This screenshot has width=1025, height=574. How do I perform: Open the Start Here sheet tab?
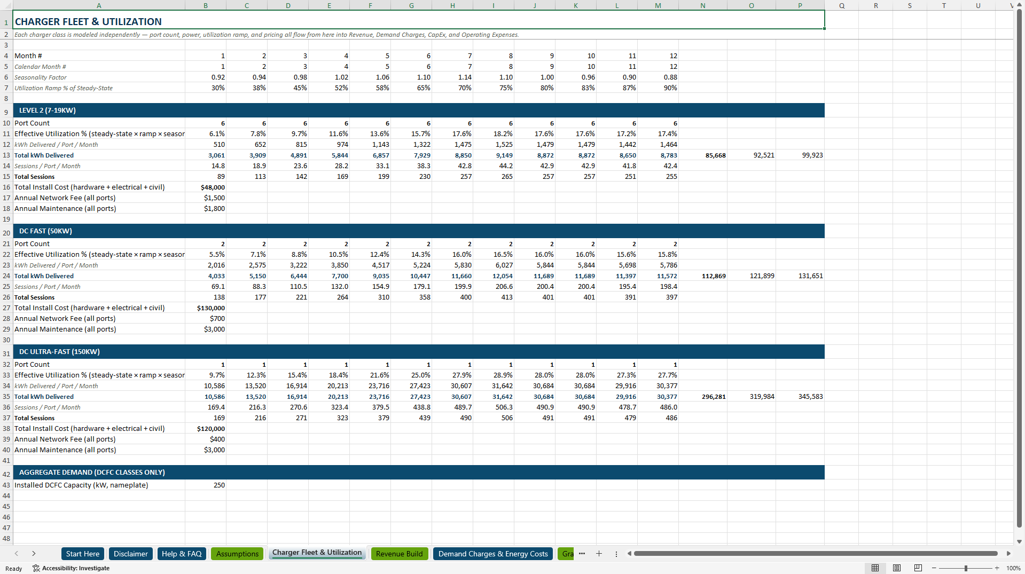83,554
